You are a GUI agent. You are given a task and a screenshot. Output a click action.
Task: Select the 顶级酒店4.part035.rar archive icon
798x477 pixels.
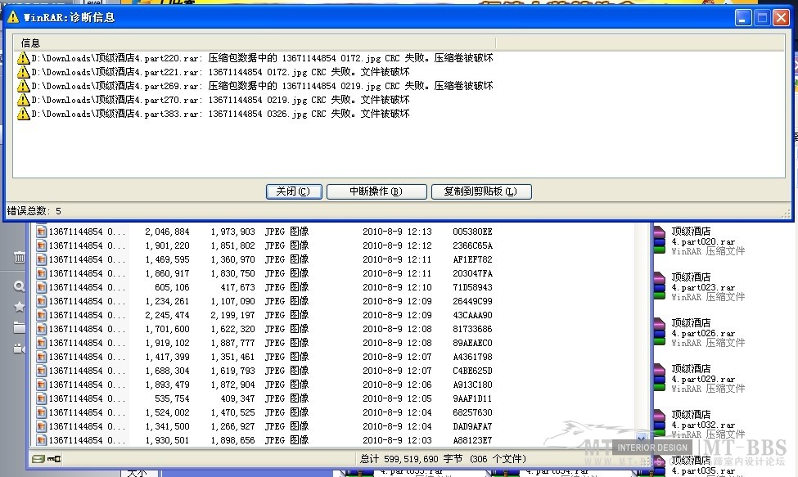point(659,467)
